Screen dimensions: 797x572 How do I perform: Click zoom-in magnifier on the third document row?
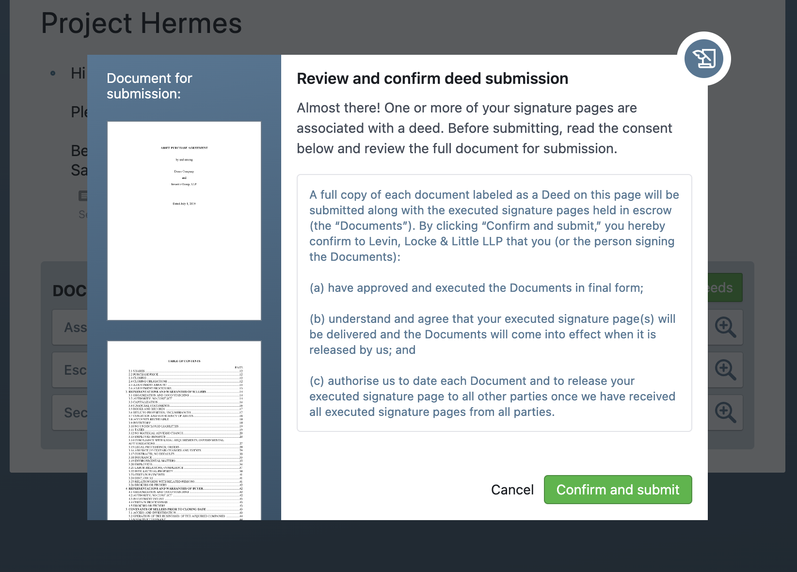coord(725,413)
